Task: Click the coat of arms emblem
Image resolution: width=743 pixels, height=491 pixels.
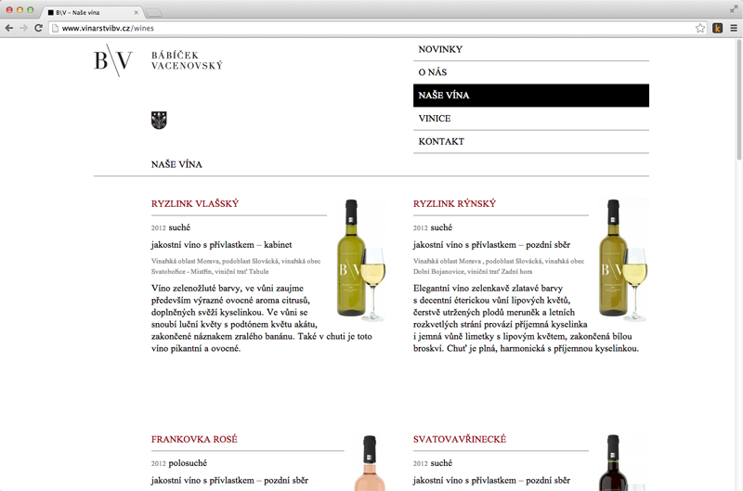Action: (x=159, y=121)
